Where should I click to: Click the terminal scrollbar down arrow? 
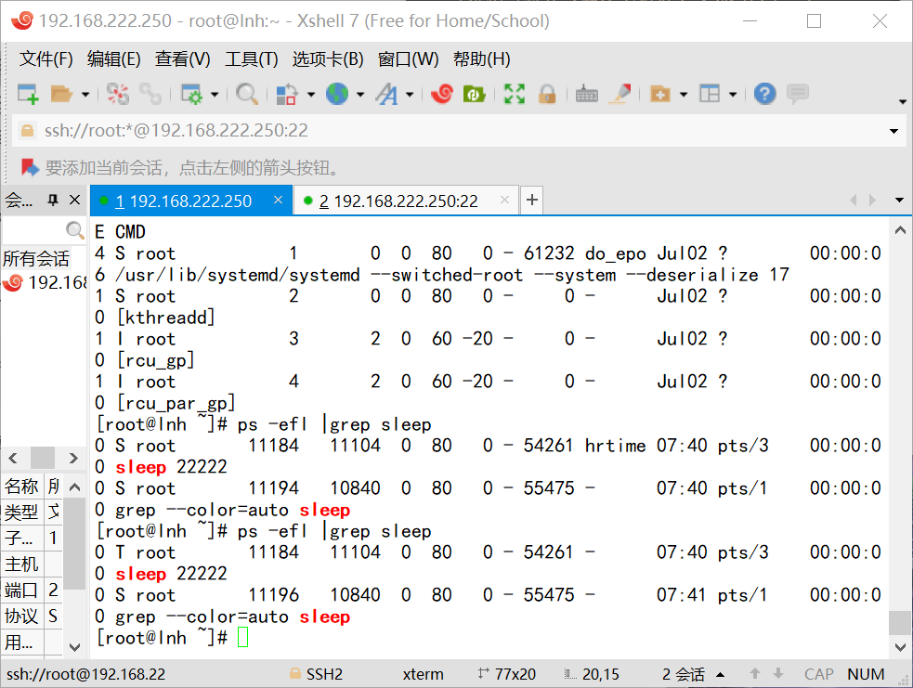click(x=900, y=646)
